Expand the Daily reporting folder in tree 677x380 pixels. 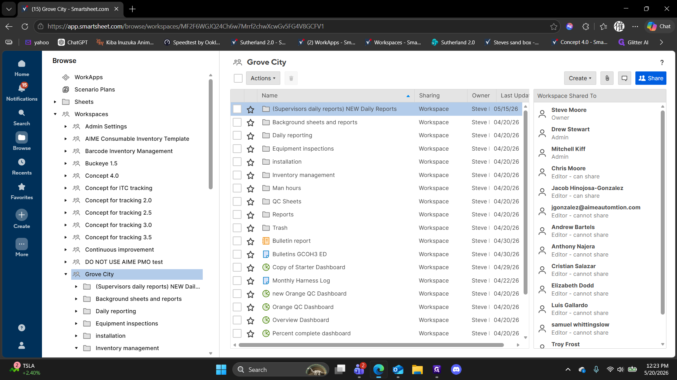[x=76, y=311]
